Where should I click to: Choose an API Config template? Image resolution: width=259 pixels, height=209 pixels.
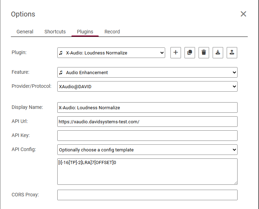(x=147, y=150)
